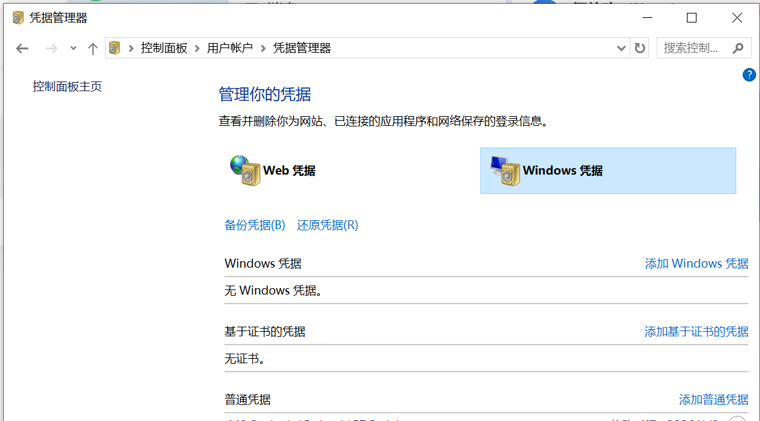760x421 pixels.
Task: Click the 普通凭据 section header
Action: (x=247, y=399)
